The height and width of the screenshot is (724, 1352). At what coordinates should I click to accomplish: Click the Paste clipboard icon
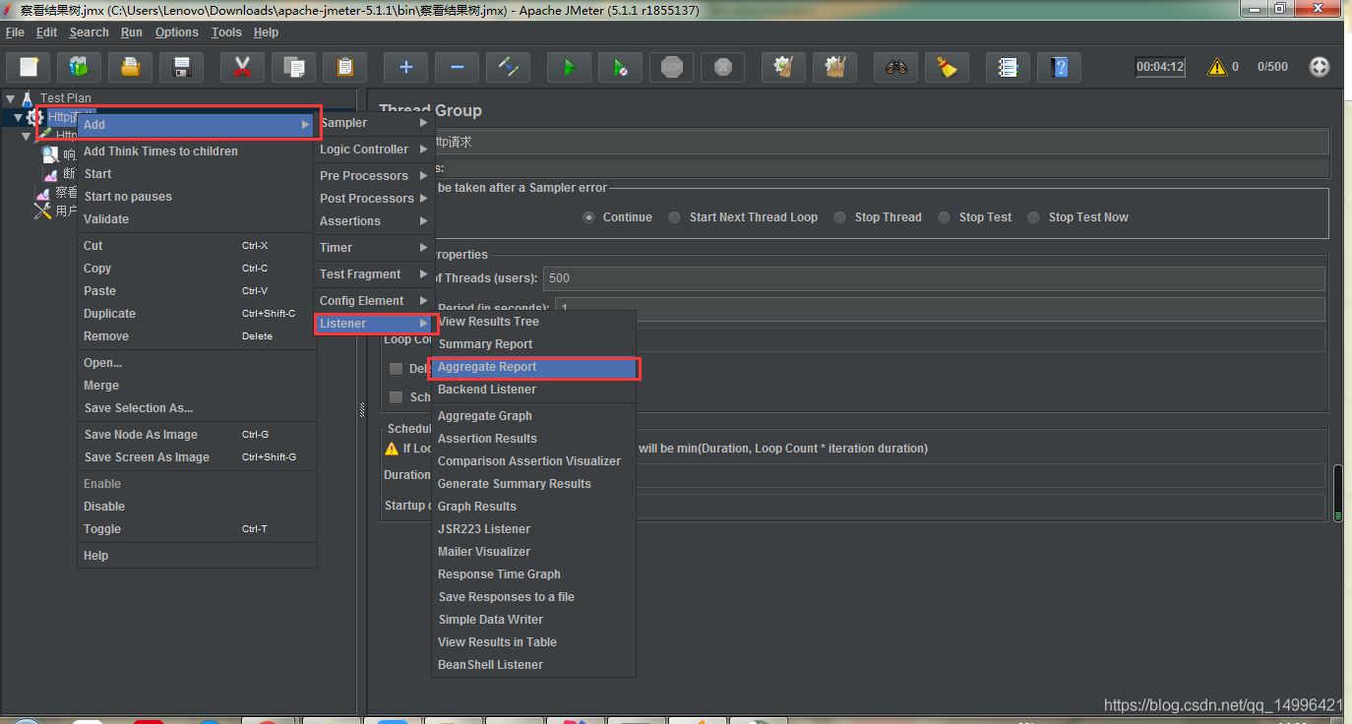[x=344, y=67]
